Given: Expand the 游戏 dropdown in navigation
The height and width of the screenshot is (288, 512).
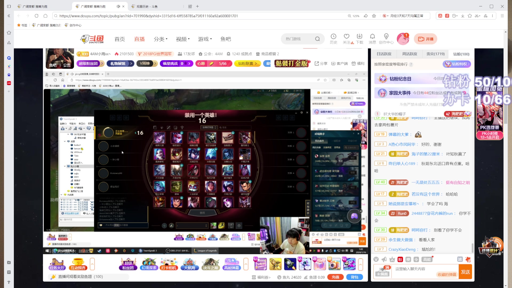Looking at the screenshot, I should 205,39.
